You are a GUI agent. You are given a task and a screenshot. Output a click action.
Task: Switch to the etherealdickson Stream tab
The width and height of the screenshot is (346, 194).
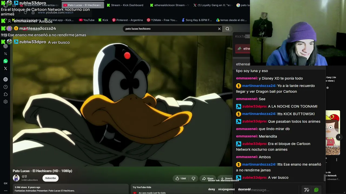coord(169,5)
